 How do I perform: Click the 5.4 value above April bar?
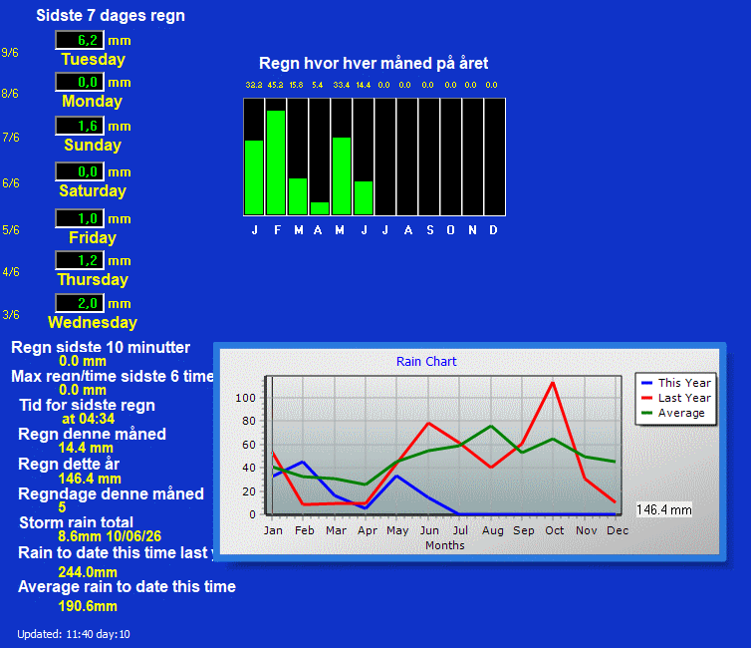(318, 85)
